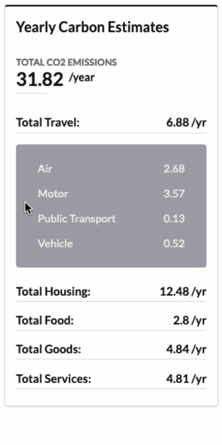222x445 pixels.
Task: Expand the Total Services breakdown
Action: point(111,379)
